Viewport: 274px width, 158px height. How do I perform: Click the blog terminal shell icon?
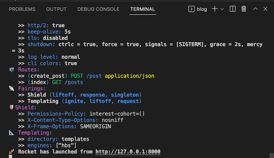tap(191, 9)
